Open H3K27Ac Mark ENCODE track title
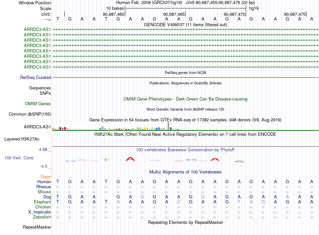This screenshot has height=235, width=319. 185,134
